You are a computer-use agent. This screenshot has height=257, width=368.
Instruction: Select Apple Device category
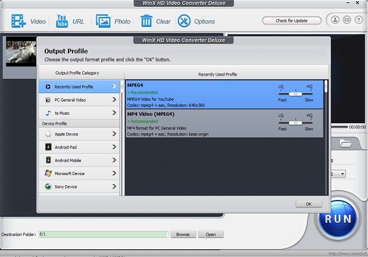click(79, 134)
